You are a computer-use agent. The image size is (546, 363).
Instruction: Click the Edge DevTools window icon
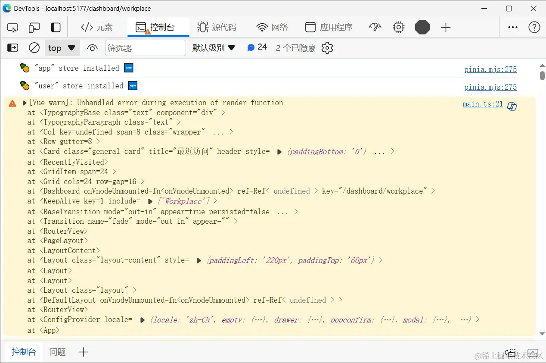coord(7,8)
